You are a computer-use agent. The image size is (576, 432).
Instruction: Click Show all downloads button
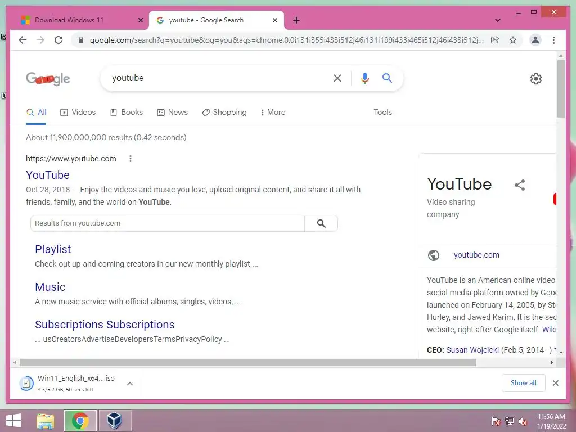pyautogui.click(x=524, y=383)
